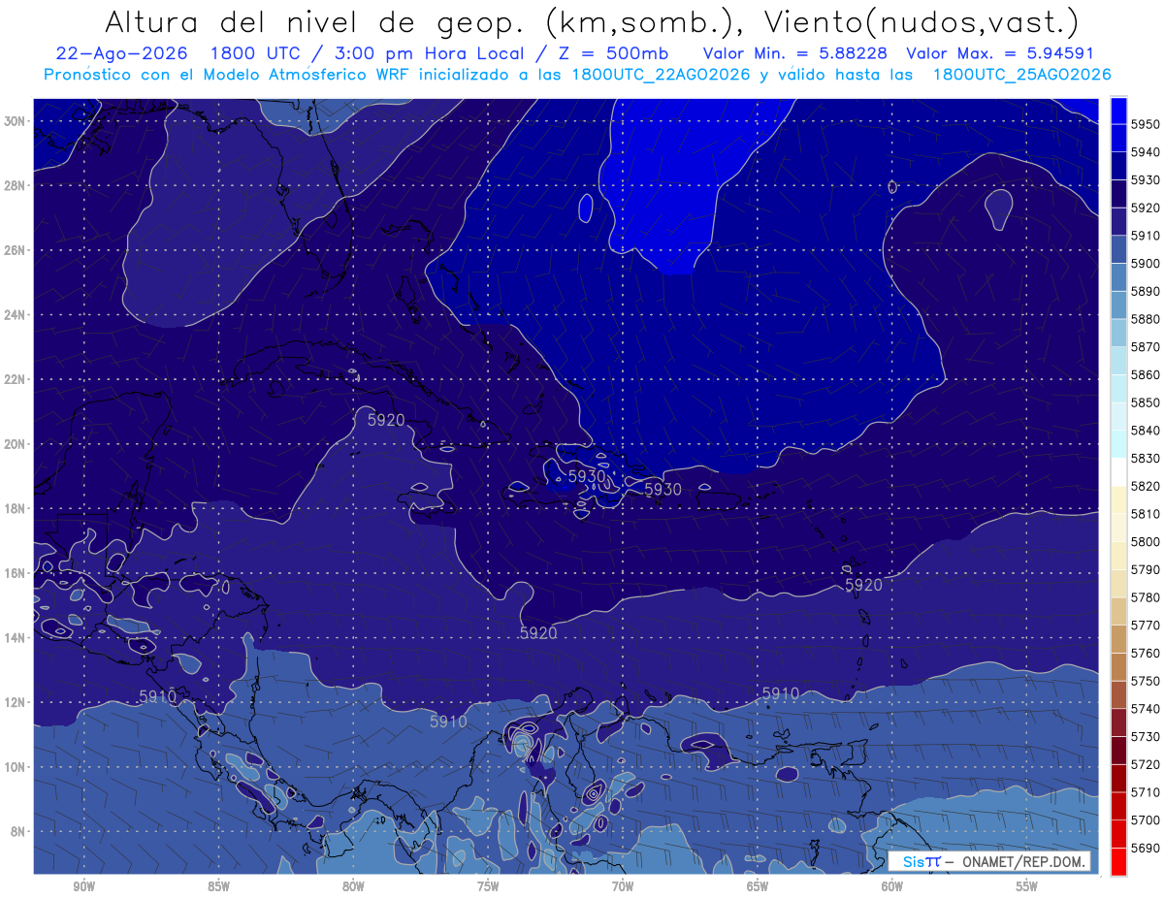Select the colorbar swatch between 5900 and 5910
Image resolution: width=1164 pixels, height=899 pixels.
[x=1118, y=249]
